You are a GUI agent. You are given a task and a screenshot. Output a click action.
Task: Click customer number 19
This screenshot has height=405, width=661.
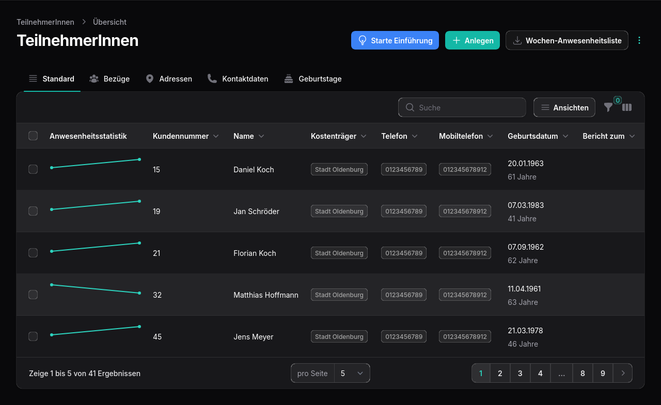tap(156, 211)
